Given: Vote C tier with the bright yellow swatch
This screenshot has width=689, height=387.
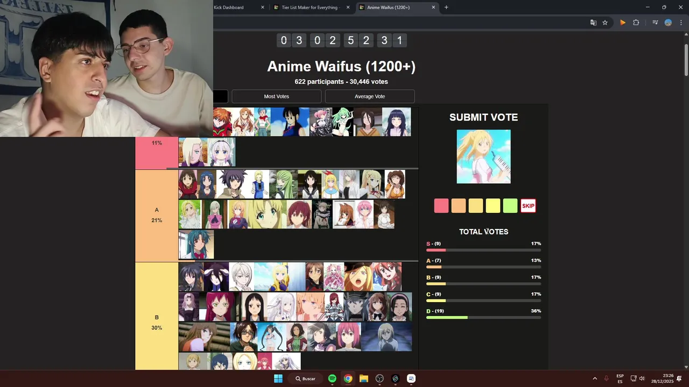Looking at the screenshot, I should coord(493,206).
